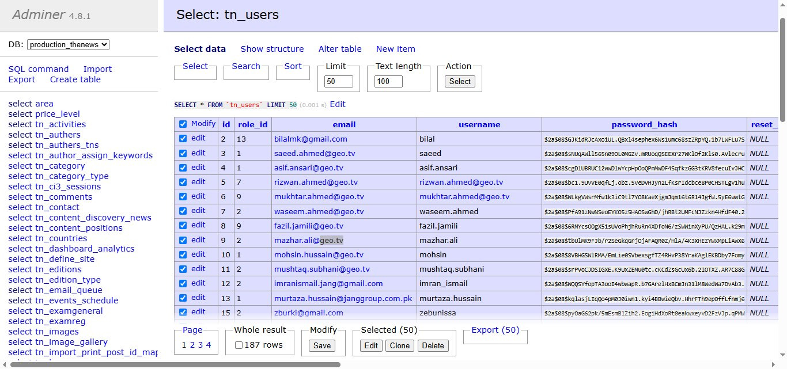
Task: Uncheck the row checkbox for saeed.ahmed@geo.tv
Action: 183,153
